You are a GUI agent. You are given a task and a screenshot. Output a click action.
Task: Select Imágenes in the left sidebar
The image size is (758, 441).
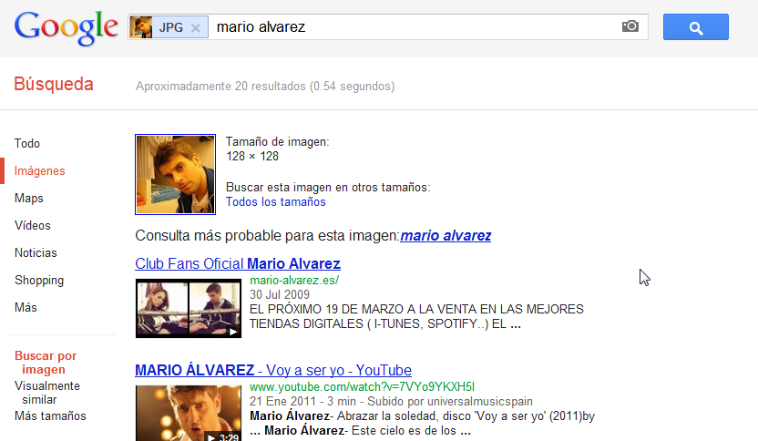tap(40, 170)
